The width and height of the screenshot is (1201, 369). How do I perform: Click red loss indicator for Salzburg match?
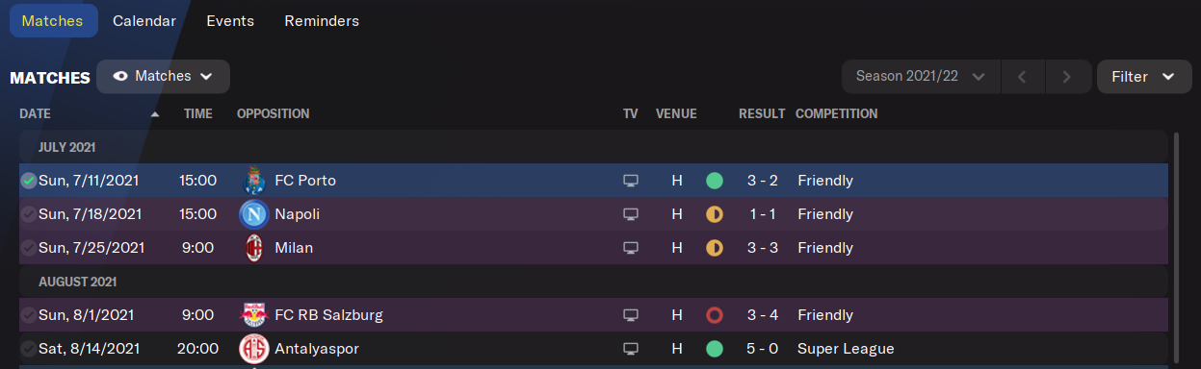[714, 315]
